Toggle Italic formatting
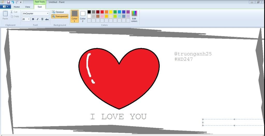 pyautogui.click(x=38, y=19)
